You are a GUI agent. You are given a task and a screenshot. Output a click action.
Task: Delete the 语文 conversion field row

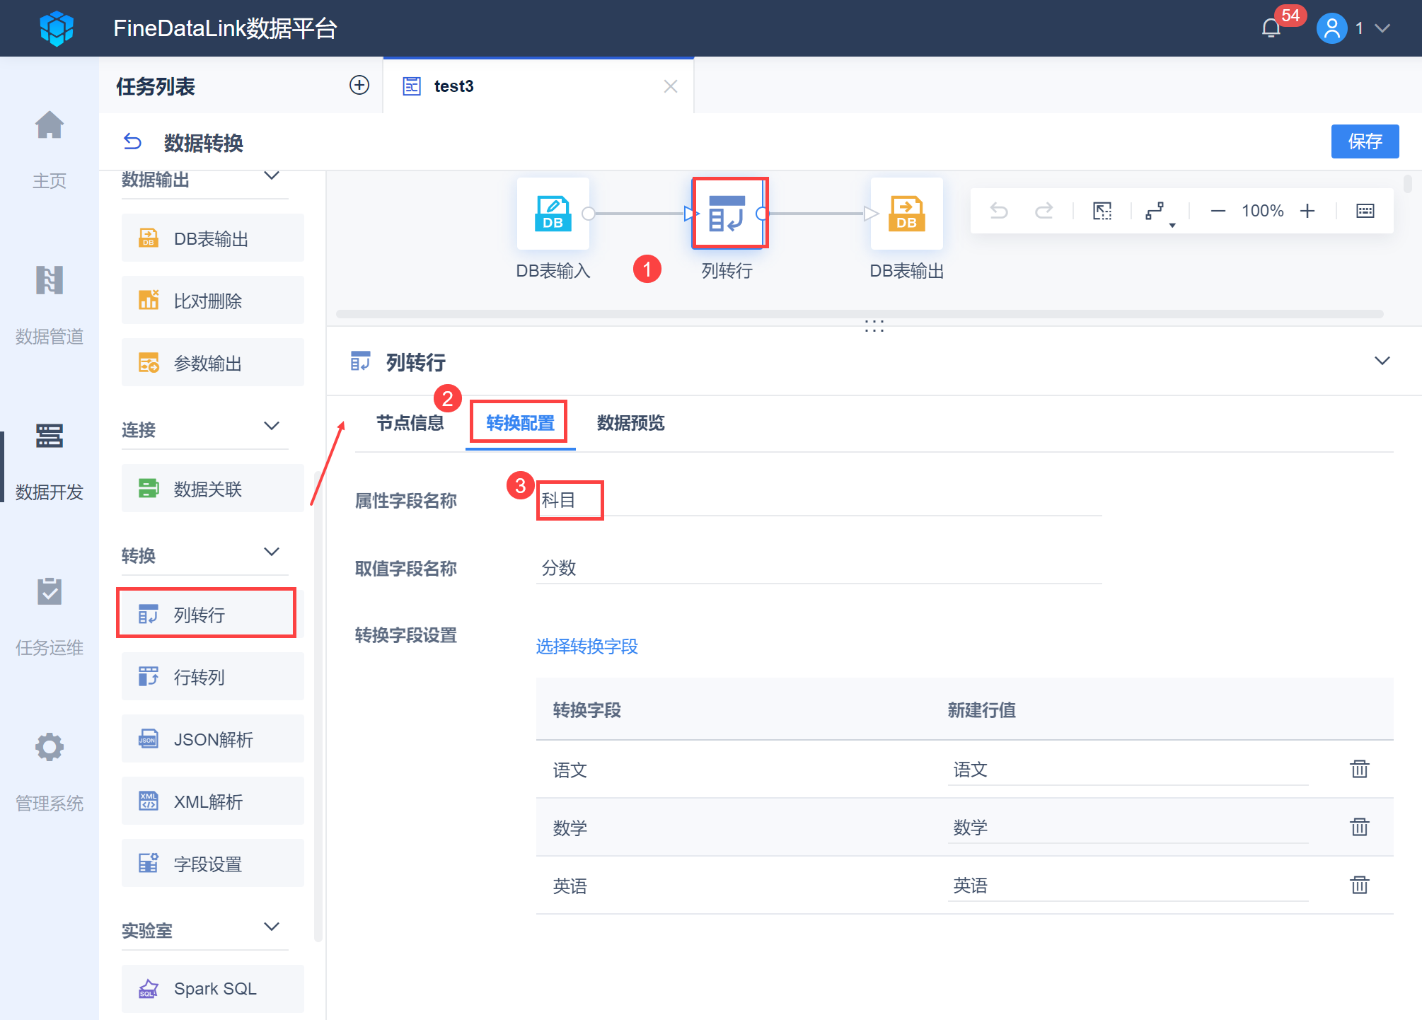[1359, 769]
